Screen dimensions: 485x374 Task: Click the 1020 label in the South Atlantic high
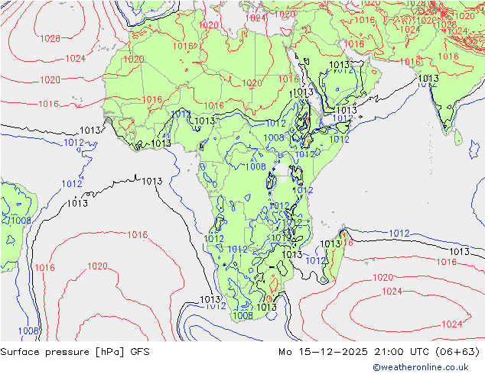click(97, 266)
